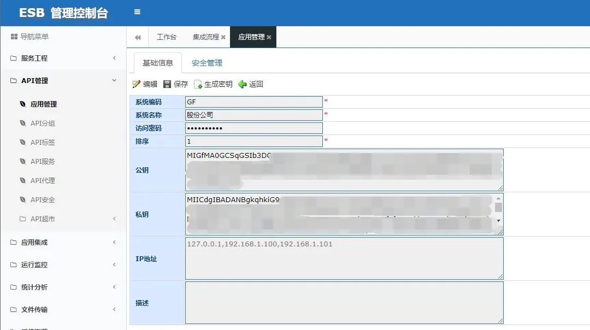
Task: Expand the 应用集成 menu chevron
Action: pos(114,243)
